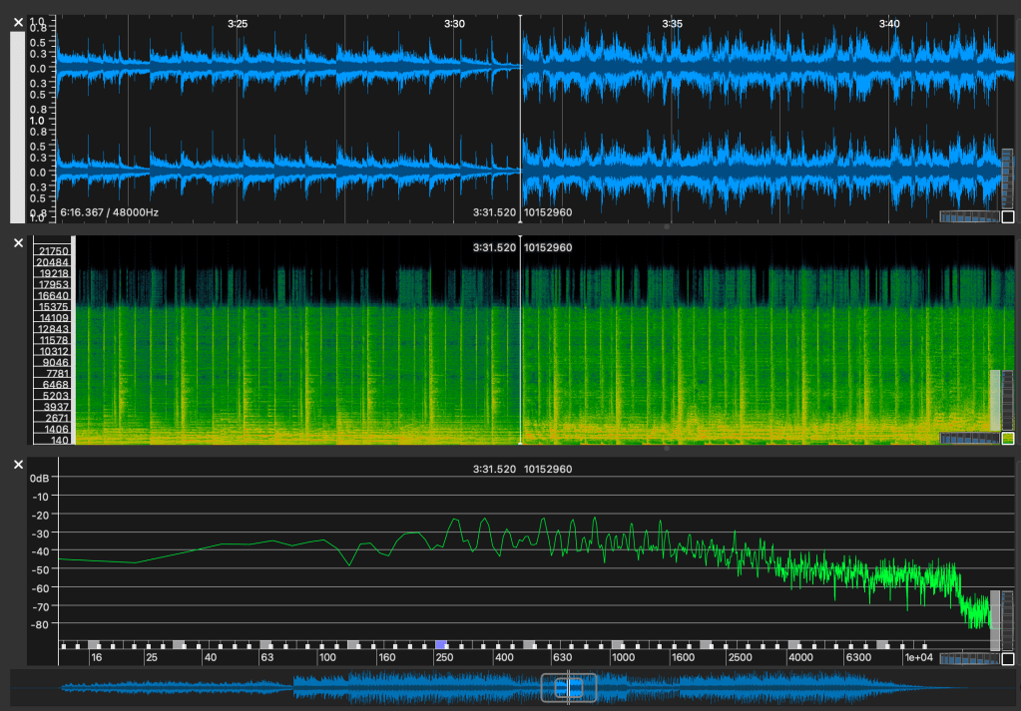This screenshot has height=711, width=1021.
Task: Click the 3:35 mark on the waveform ruler
Action: (x=672, y=24)
